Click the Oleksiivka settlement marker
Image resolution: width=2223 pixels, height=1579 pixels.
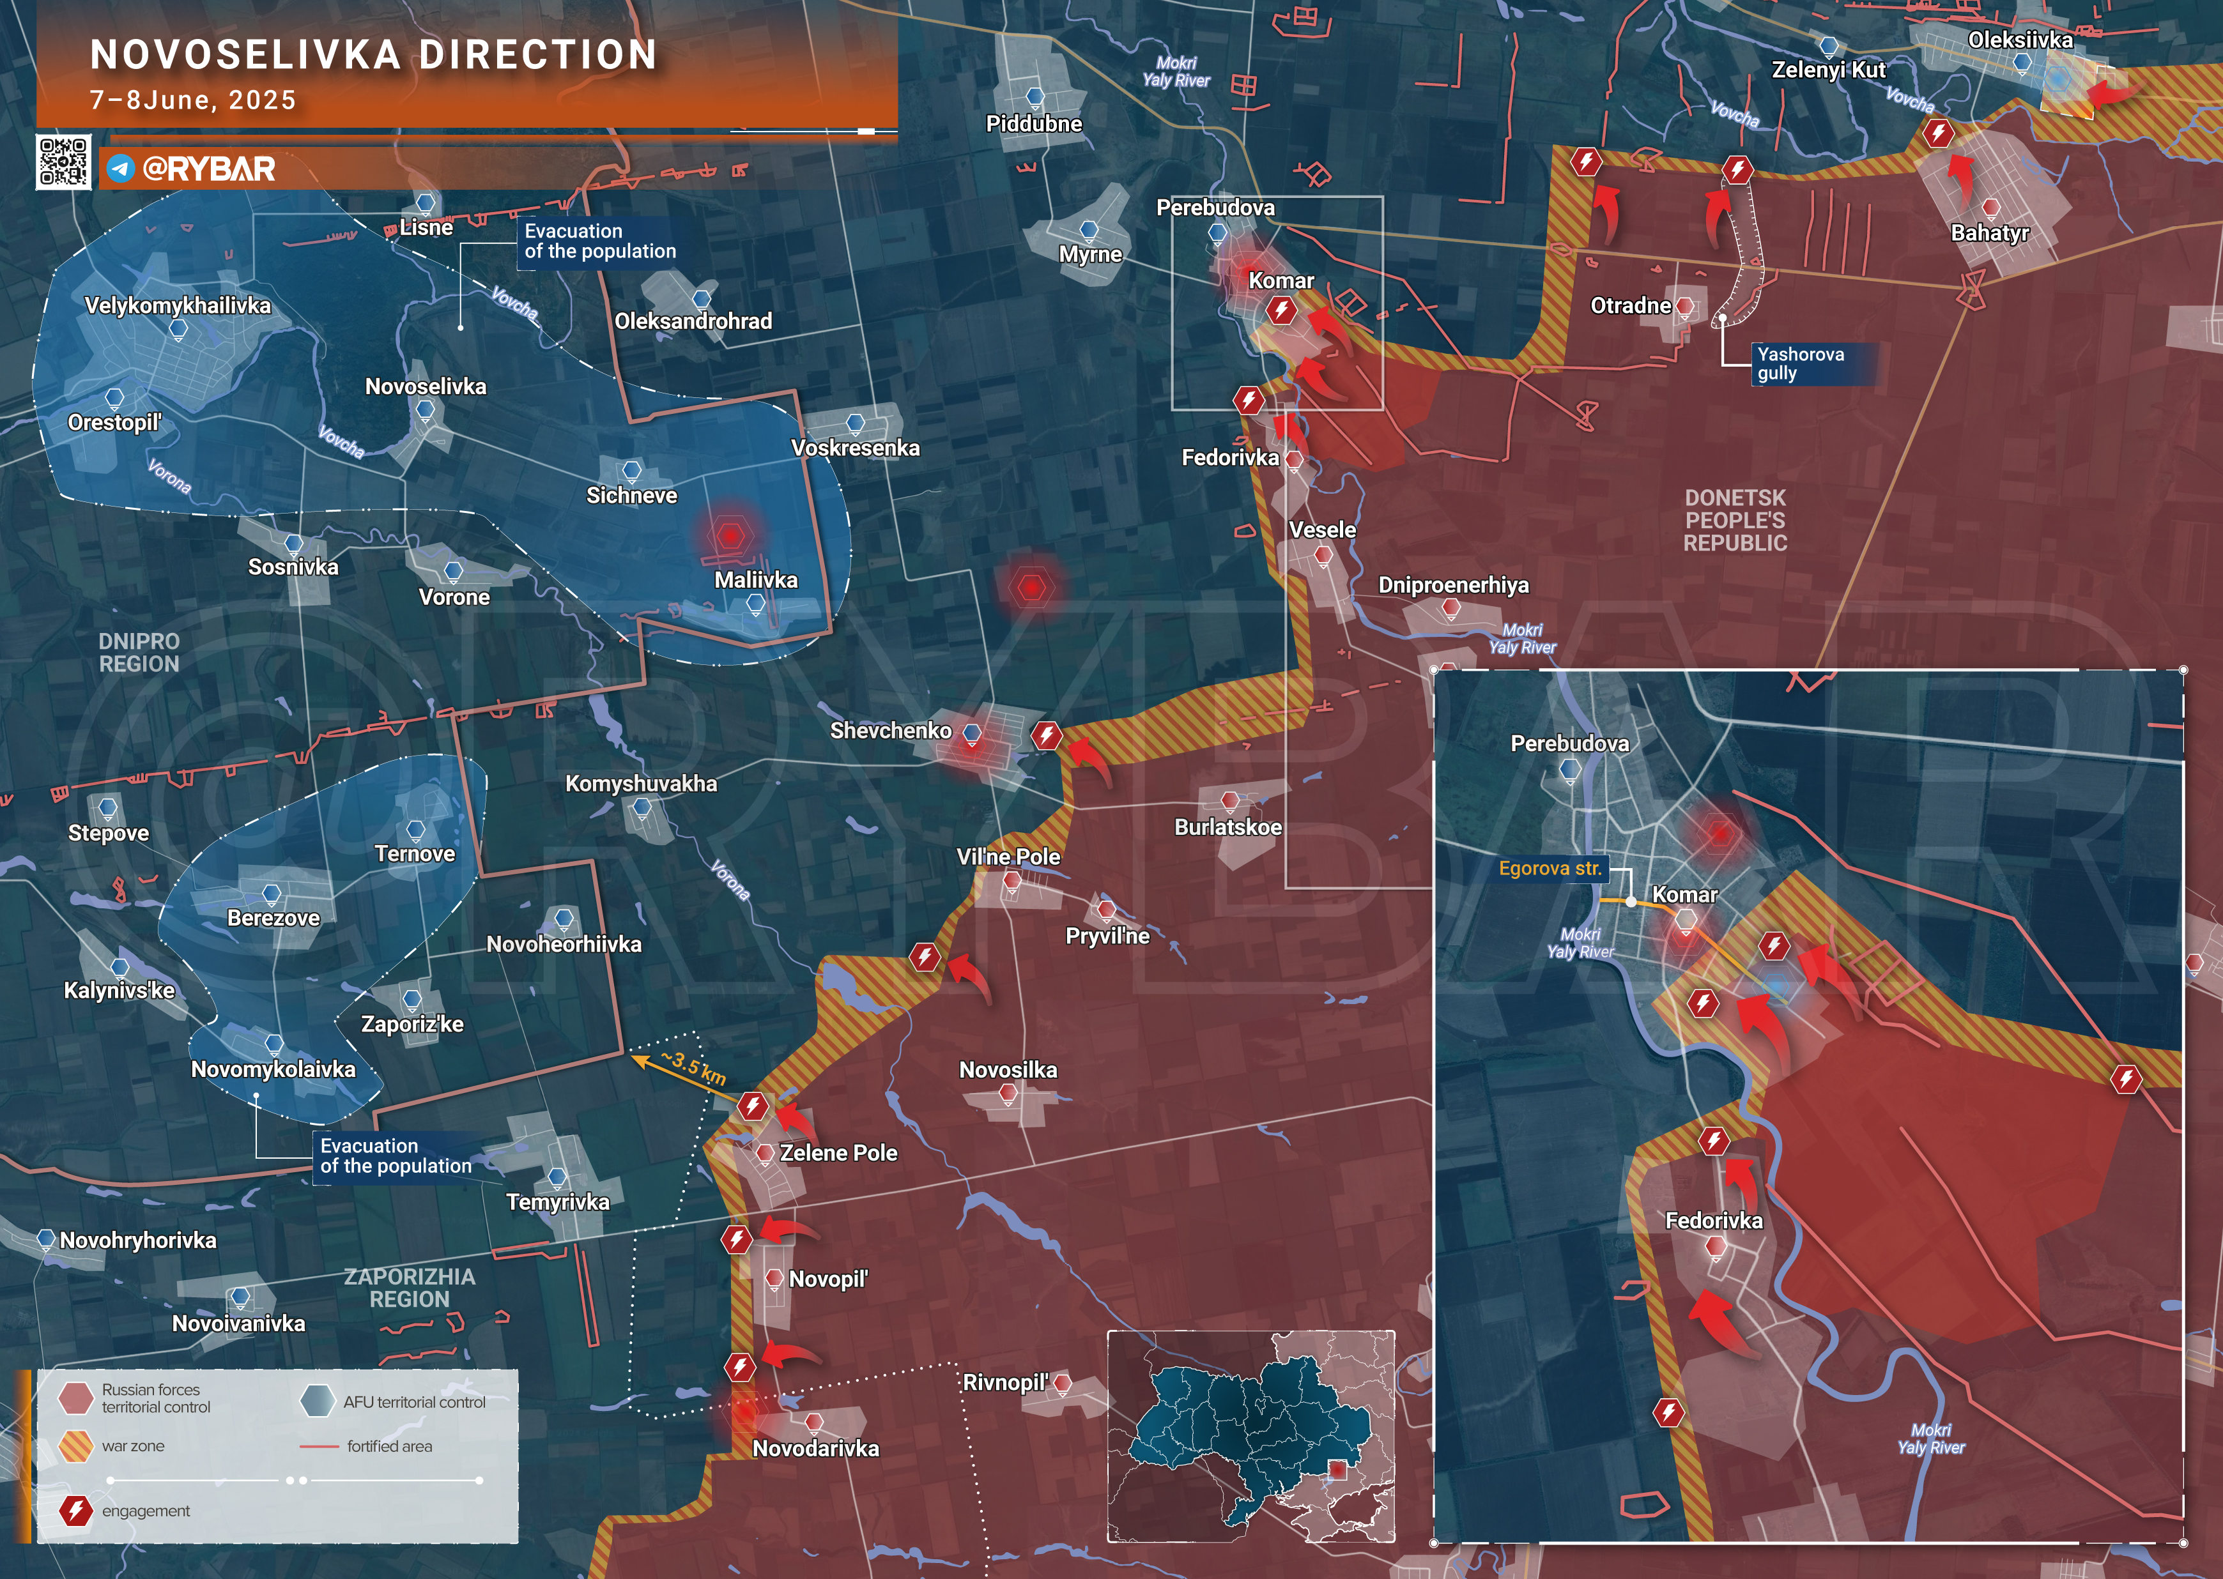(x=2022, y=64)
